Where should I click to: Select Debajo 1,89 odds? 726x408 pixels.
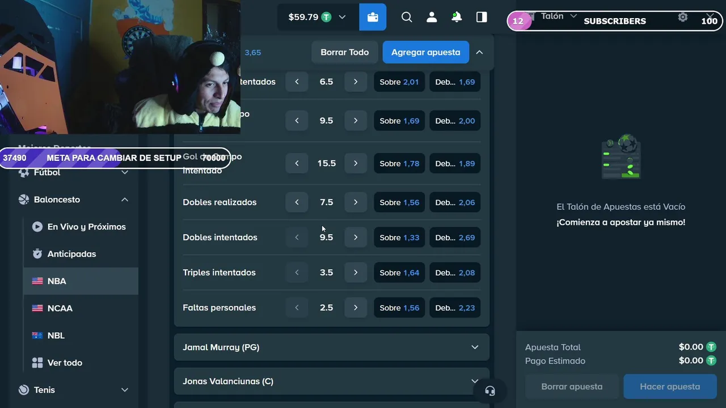point(455,163)
